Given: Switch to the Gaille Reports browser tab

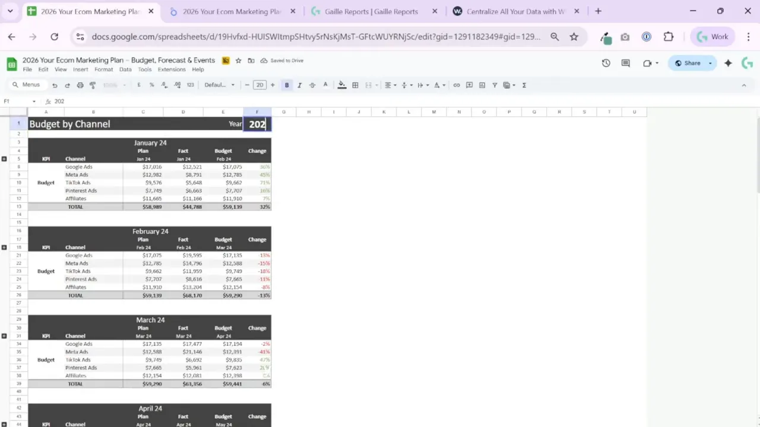Looking at the screenshot, I should click(x=371, y=11).
